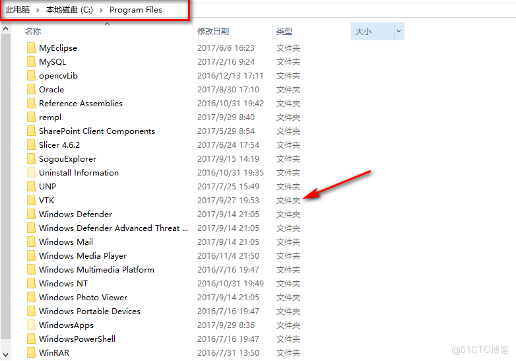Select the WindowsApps folder name
516x361 pixels.
tap(66, 325)
